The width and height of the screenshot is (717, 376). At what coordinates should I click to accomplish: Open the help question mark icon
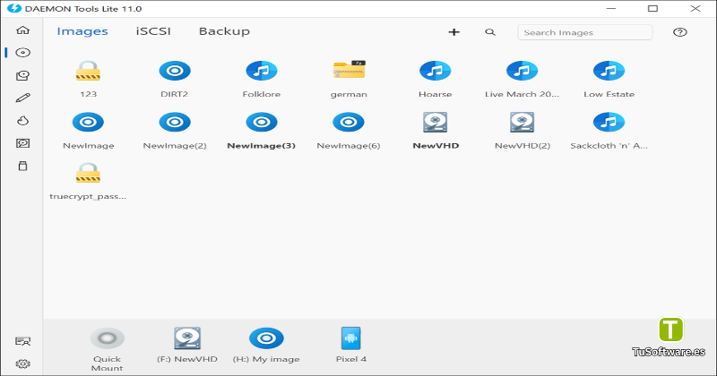tap(680, 32)
